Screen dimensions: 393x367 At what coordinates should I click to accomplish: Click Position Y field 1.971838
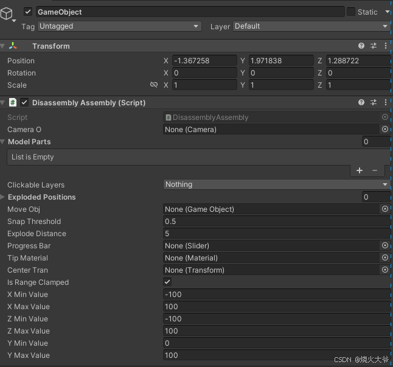click(281, 61)
